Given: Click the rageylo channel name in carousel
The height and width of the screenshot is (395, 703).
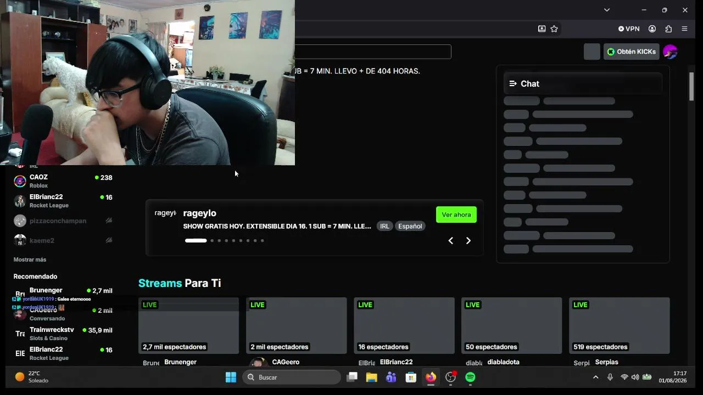Looking at the screenshot, I should 199,213.
